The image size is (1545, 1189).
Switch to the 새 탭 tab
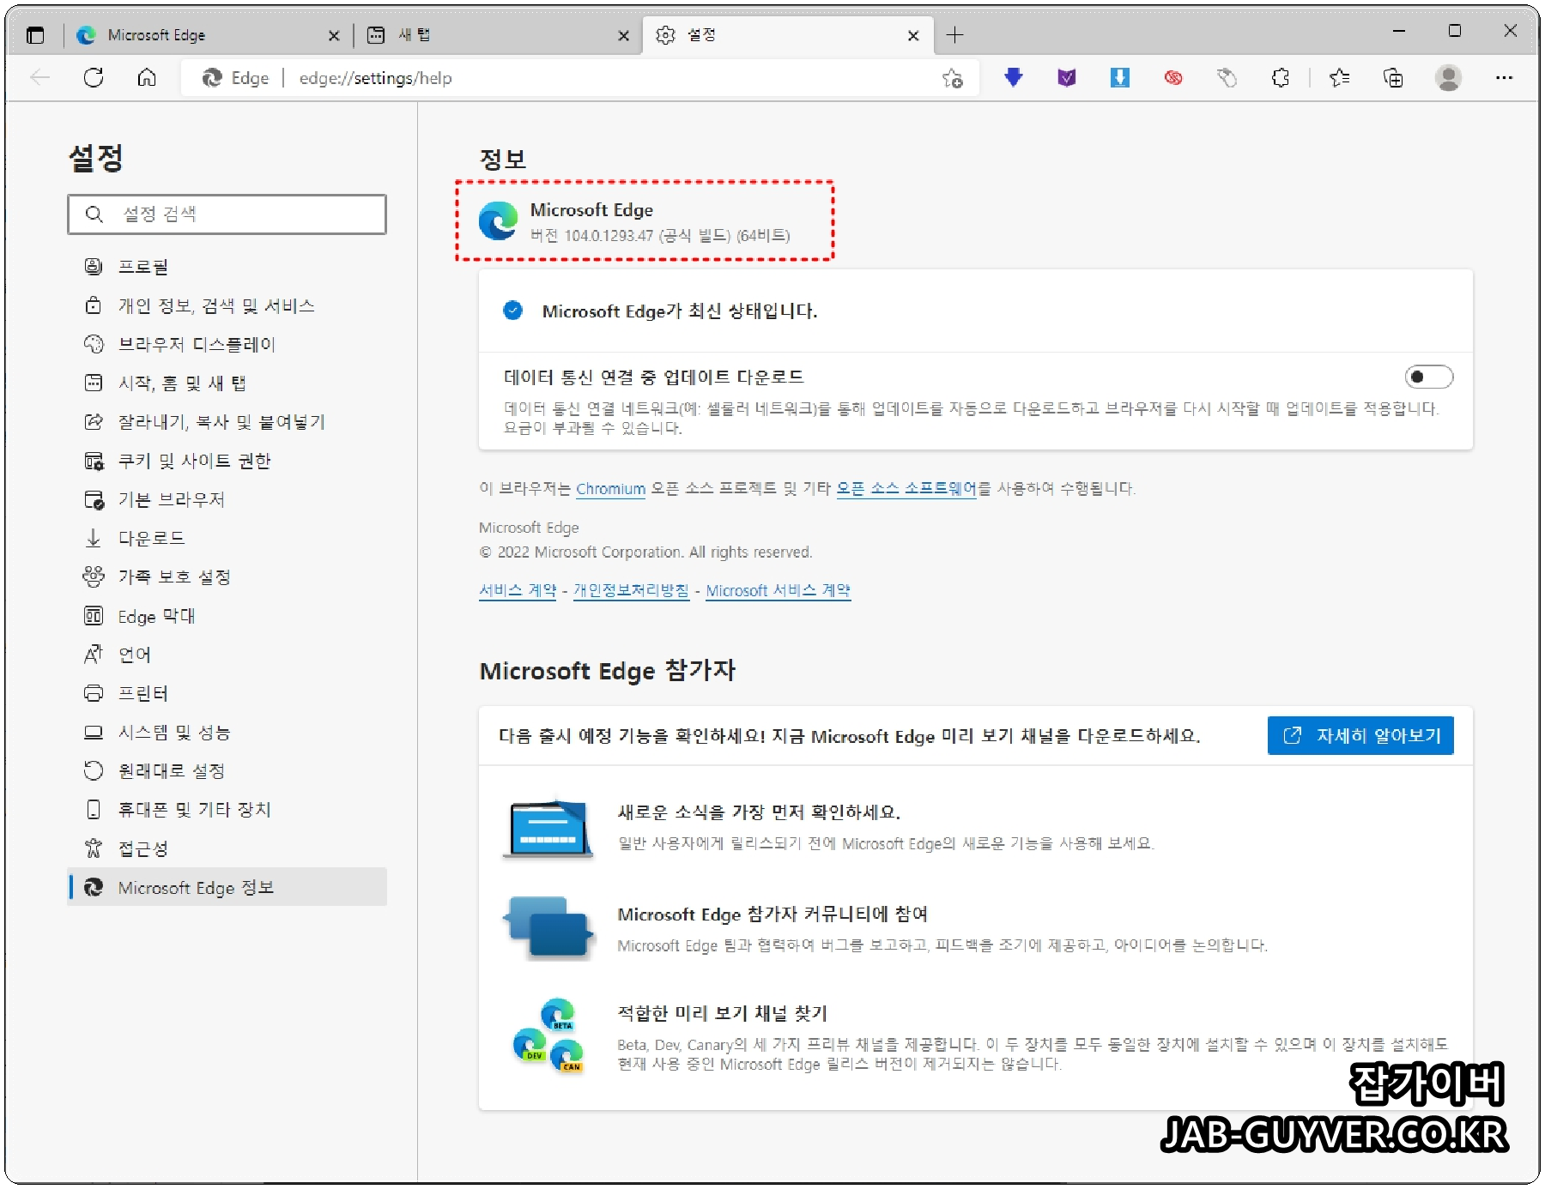point(498,35)
